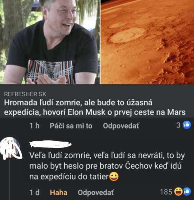Click the laughing Haha reaction icon beside 185
The image size is (194, 200).
(x=178, y=192)
